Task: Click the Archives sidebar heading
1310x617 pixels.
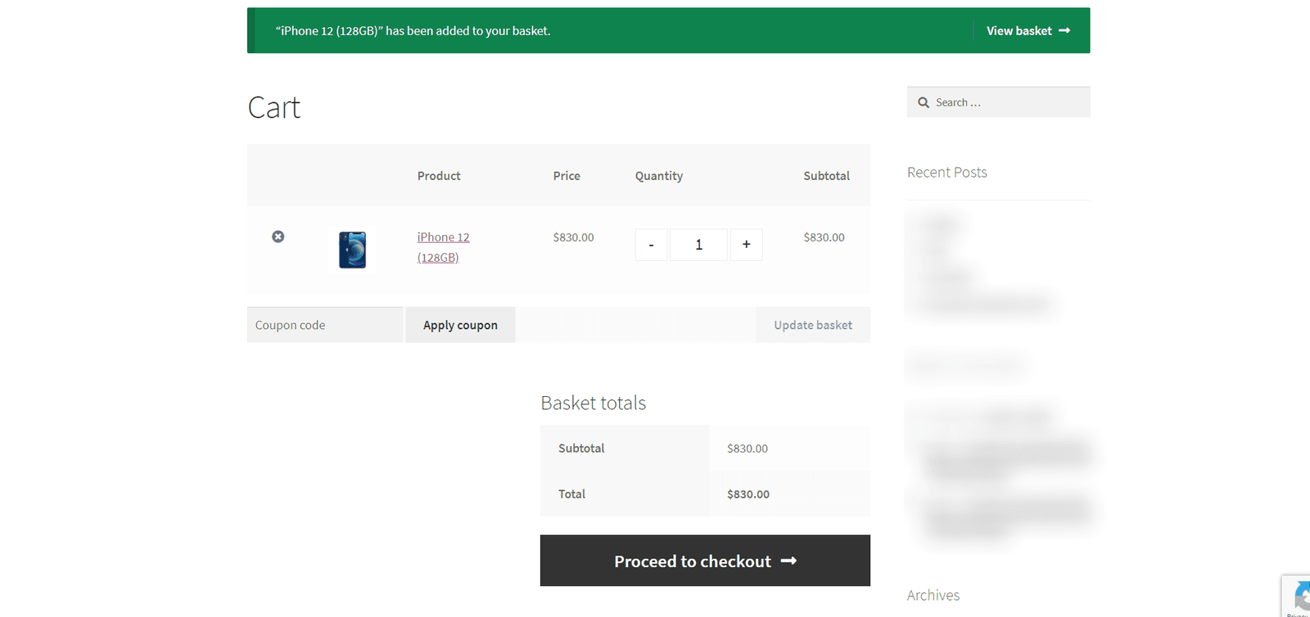Action: pyautogui.click(x=933, y=596)
